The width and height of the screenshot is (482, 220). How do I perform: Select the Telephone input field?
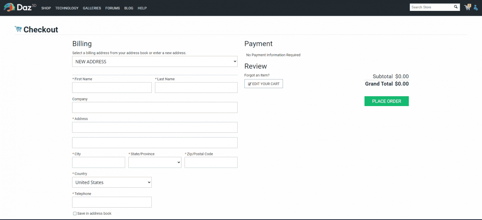112,202
